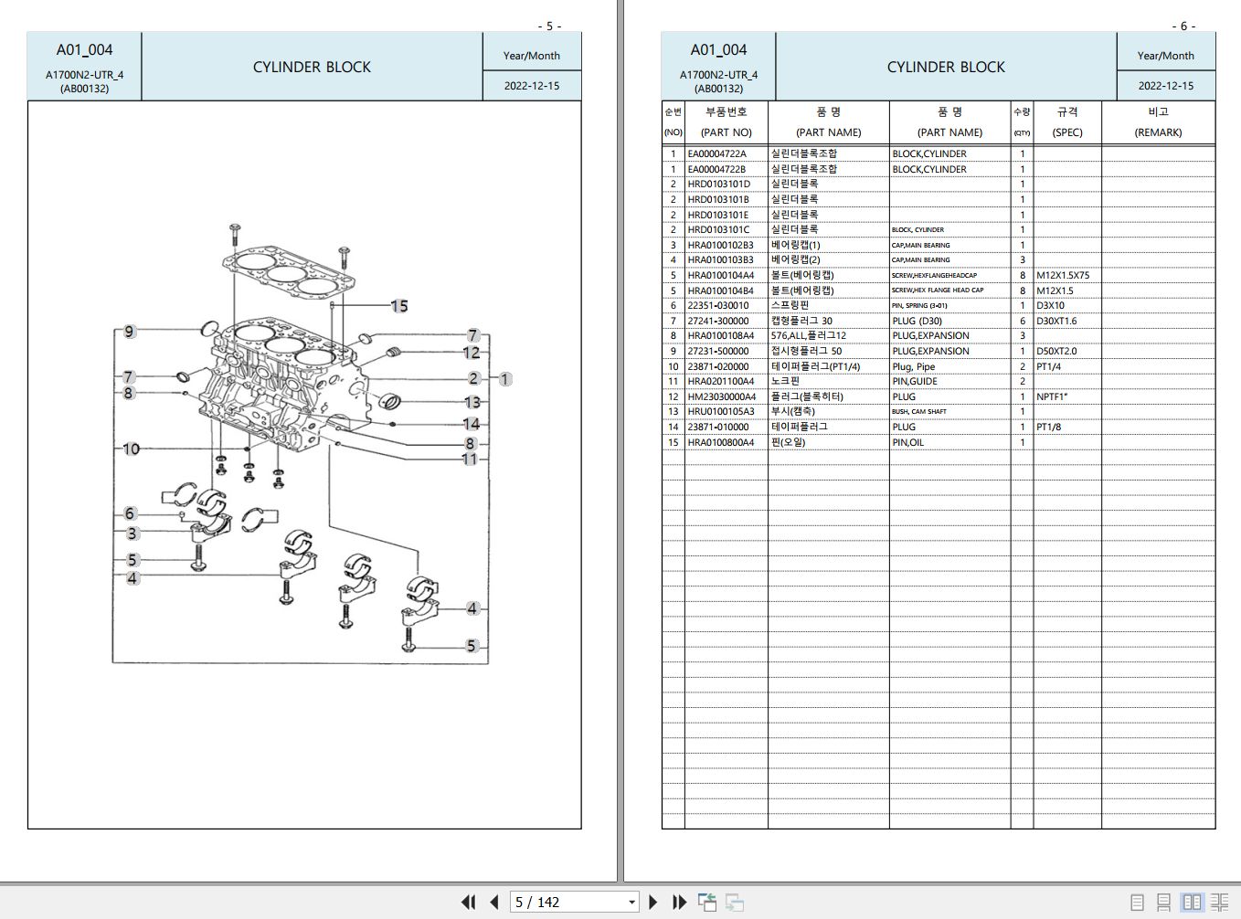Click the next view icon

(x=735, y=903)
